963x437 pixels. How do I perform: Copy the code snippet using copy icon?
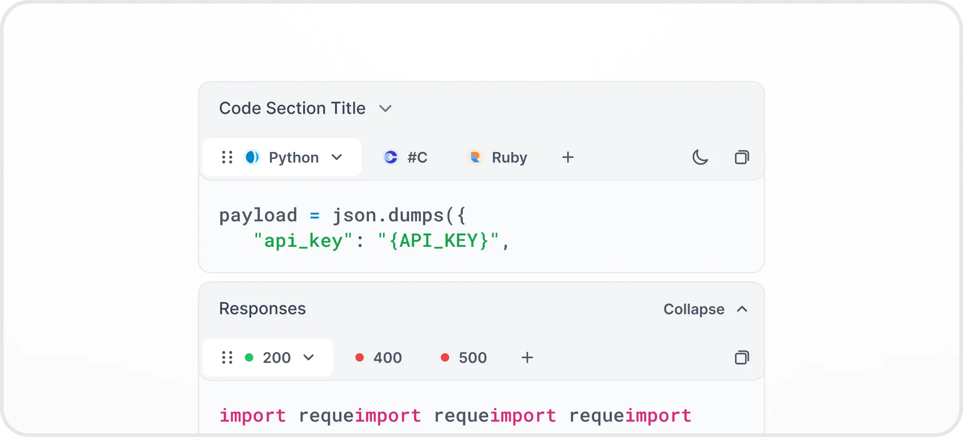(x=742, y=157)
